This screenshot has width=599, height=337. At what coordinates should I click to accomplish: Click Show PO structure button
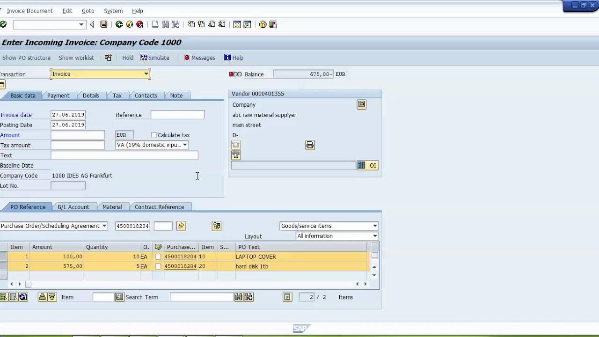point(26,58)
